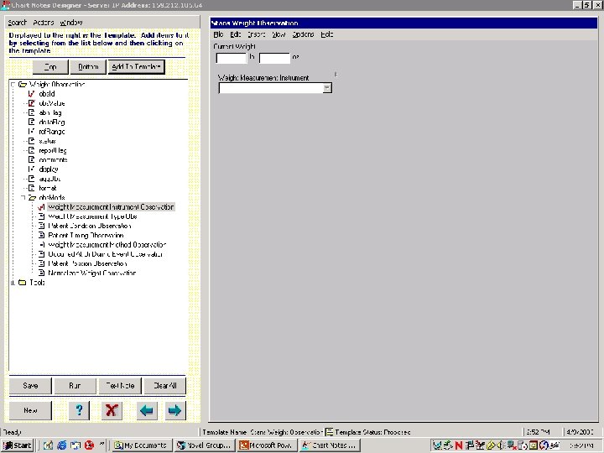604x453 pixels.
Task: Click the Weight Observation open folder icon
Action: click(23, 85)
